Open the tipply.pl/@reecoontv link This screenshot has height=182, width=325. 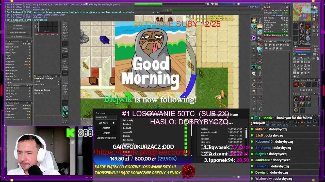coord(143,152)
